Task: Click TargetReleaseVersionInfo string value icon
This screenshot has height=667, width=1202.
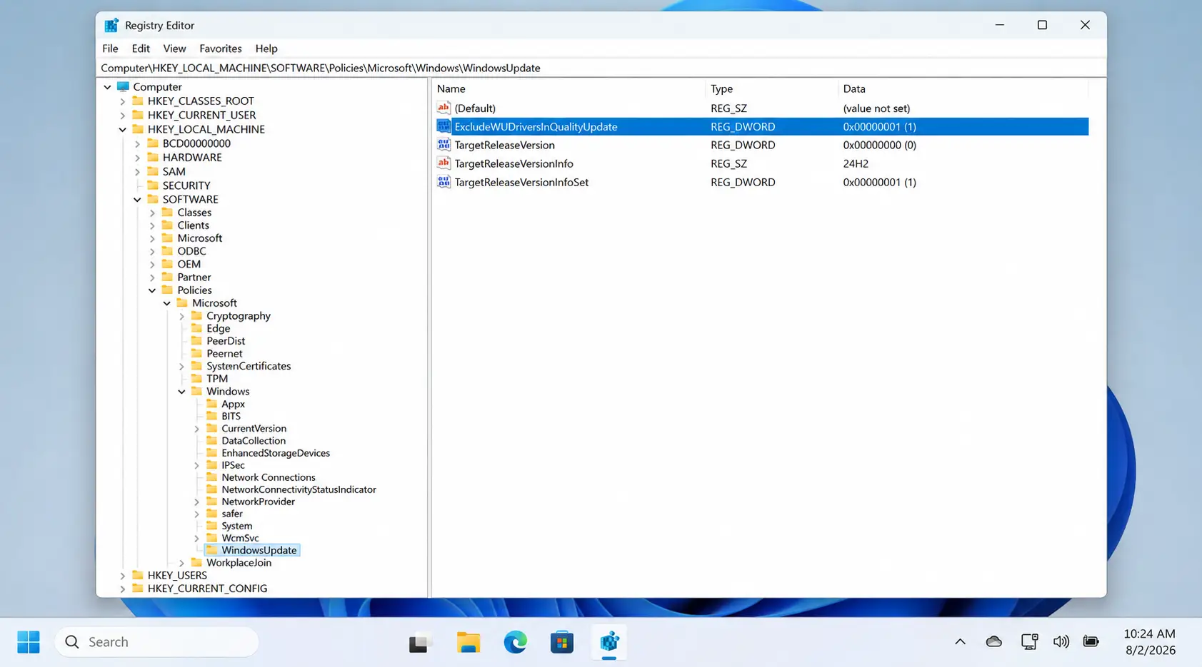Action: tap(444, 163)
